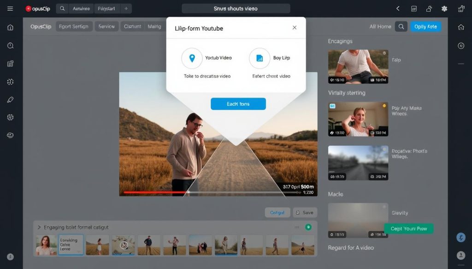Switch to the Service tab

click(106, 26)
